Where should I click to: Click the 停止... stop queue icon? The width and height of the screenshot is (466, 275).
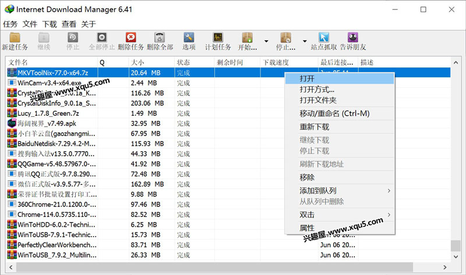(285, 38)
